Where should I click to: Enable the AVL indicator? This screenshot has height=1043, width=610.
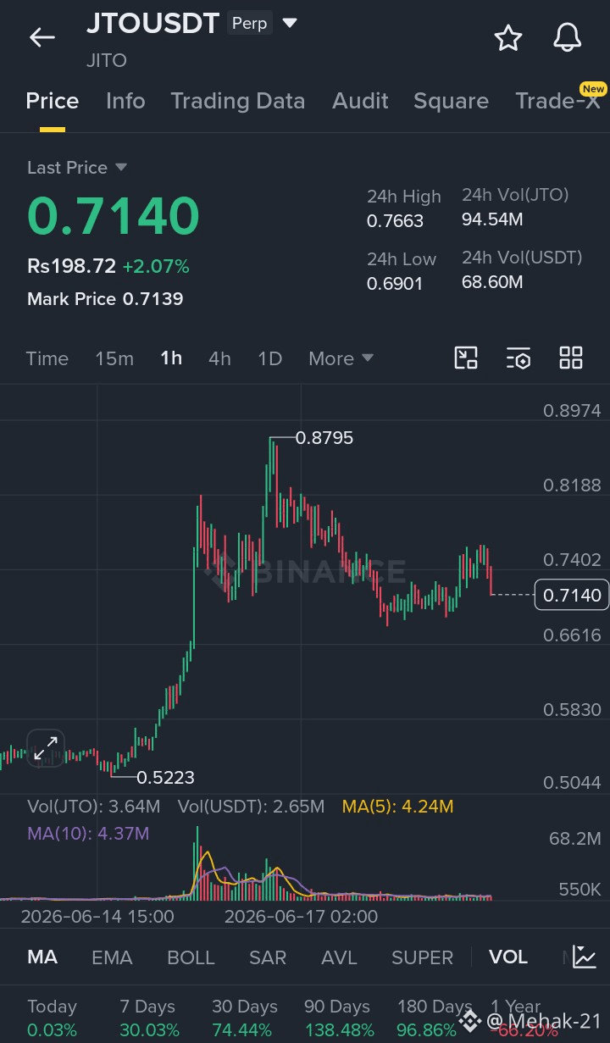coord(339,957)
